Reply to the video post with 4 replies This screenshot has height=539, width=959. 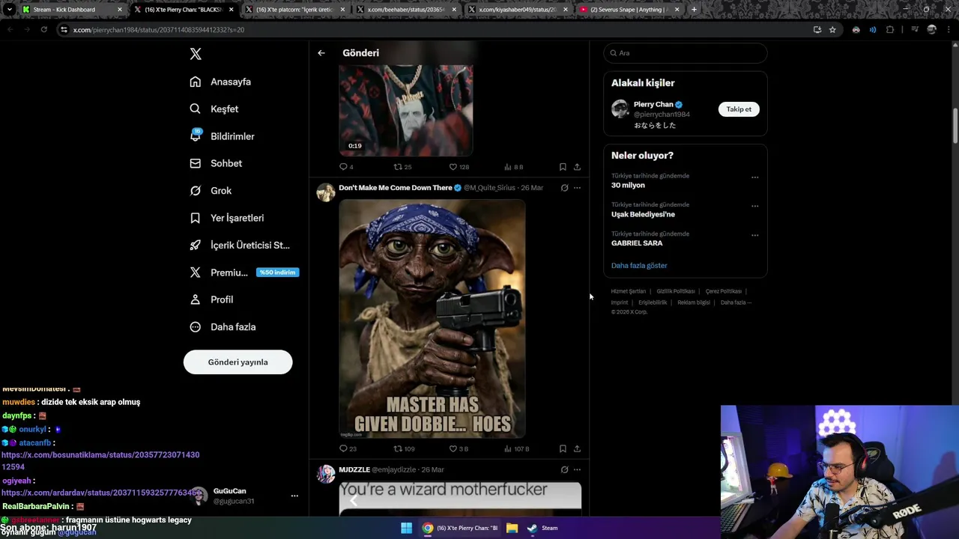pyautogui.click(x=346, y=167)
